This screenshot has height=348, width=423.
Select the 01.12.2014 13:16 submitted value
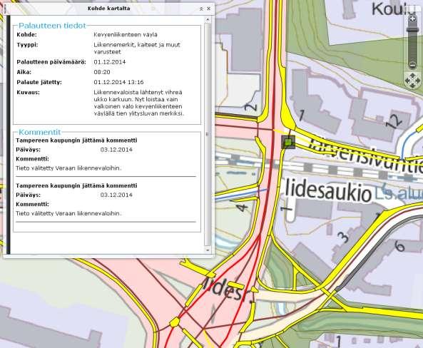coord(118,82)
